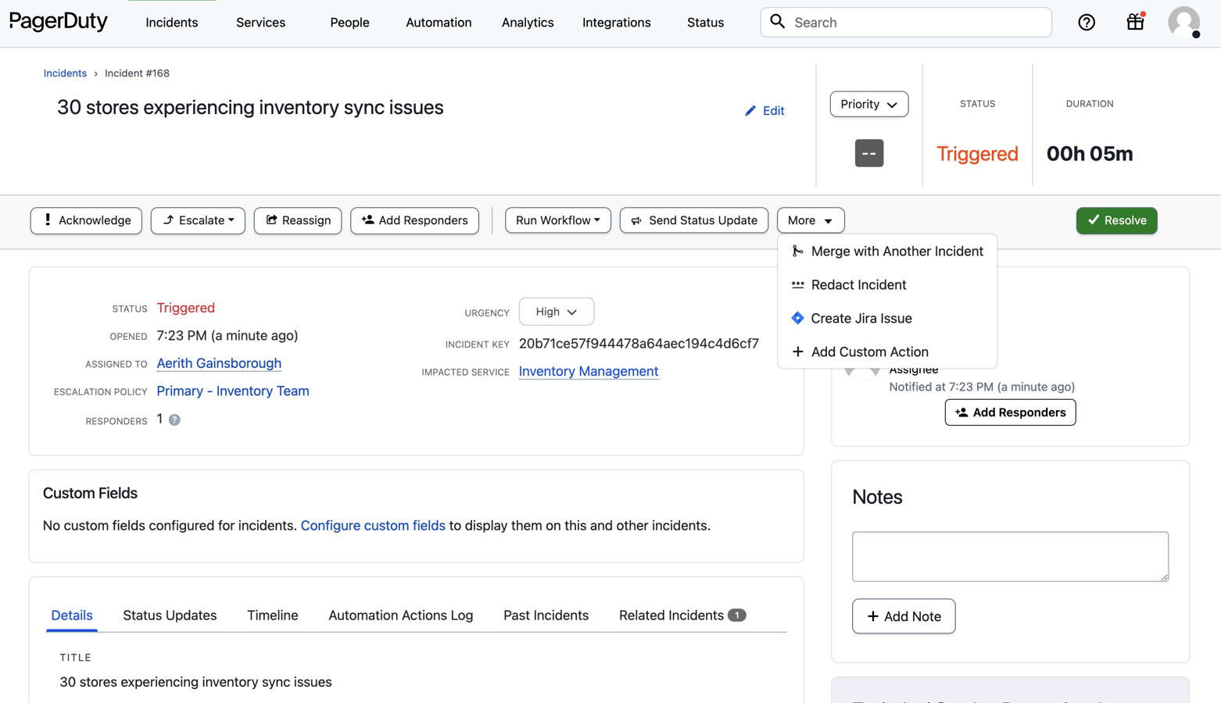This screenshot has width=1221, height=703.
Task: Switch to the Timeline tab
Action: 272,616
